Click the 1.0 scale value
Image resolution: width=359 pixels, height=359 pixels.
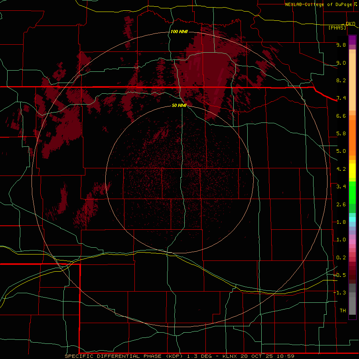tap(341, 240)
